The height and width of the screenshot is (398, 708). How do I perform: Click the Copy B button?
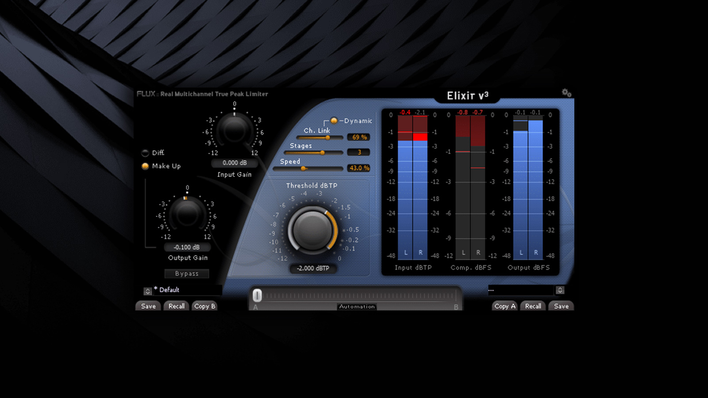204,306
